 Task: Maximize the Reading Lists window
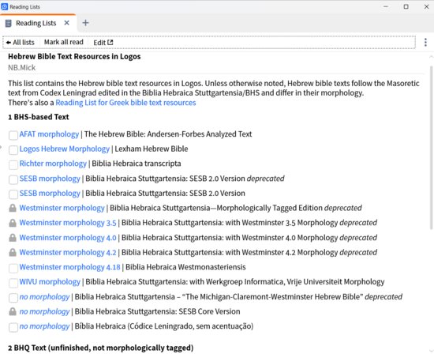click(x=406, y=6)
